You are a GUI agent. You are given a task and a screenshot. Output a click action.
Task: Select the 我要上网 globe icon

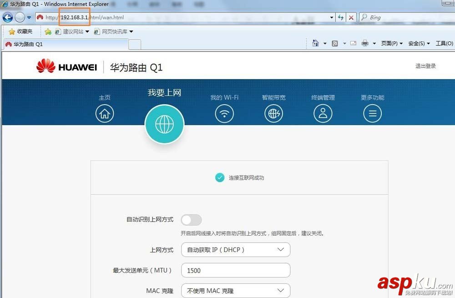(164, 124)
